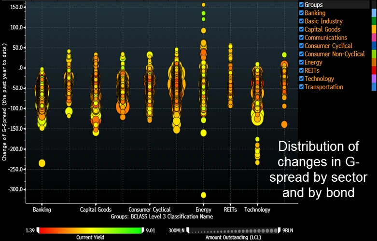Click the Current Yield right slider handle
Screen dimensions: 377x241
point(143,231)
